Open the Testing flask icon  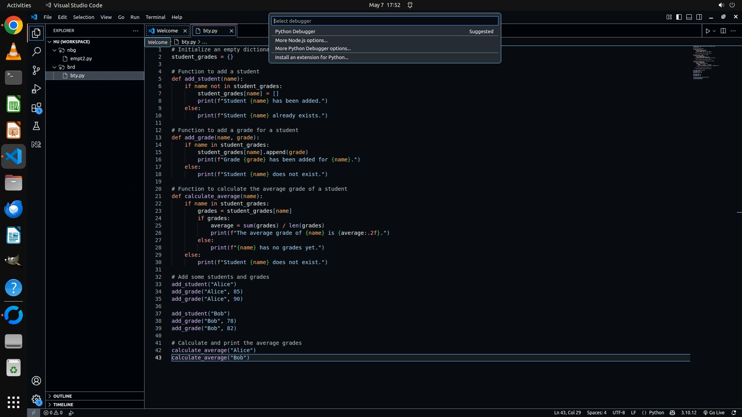pos(36,126)
